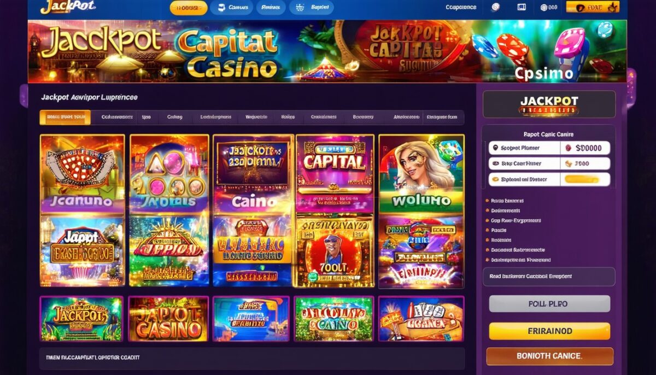Click the orange pill button in top navigation
Screen dimensions: 656x375
tap(188, 8)
